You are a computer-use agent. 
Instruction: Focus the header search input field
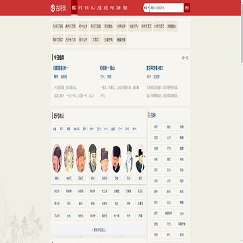click(x=167, y=8)
